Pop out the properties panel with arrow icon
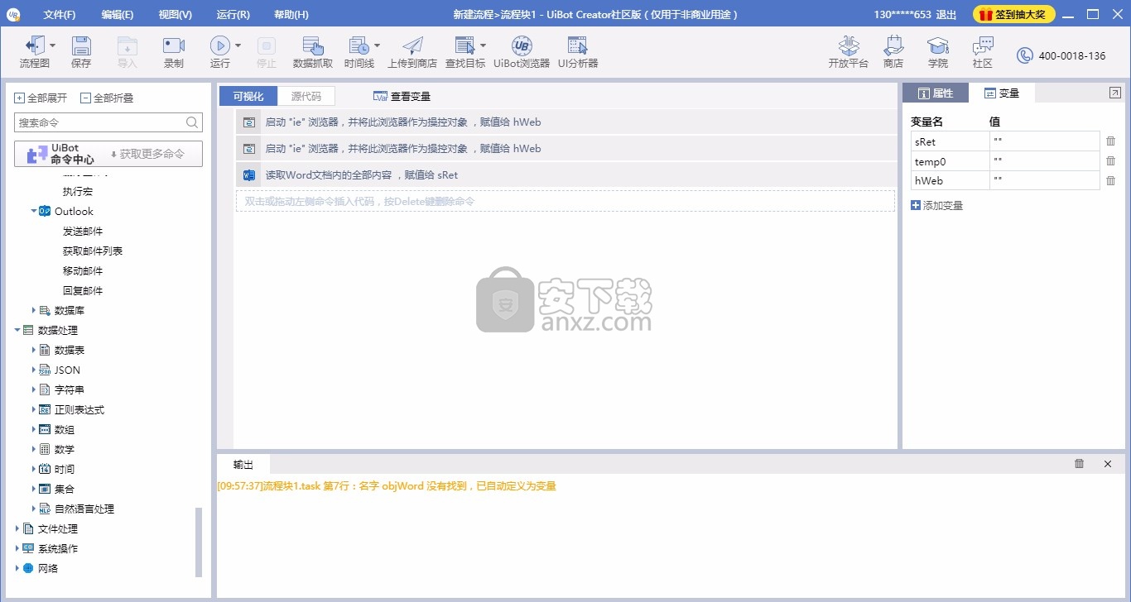The width and height of the screenshot is (1131, 602). [1114, 93]
